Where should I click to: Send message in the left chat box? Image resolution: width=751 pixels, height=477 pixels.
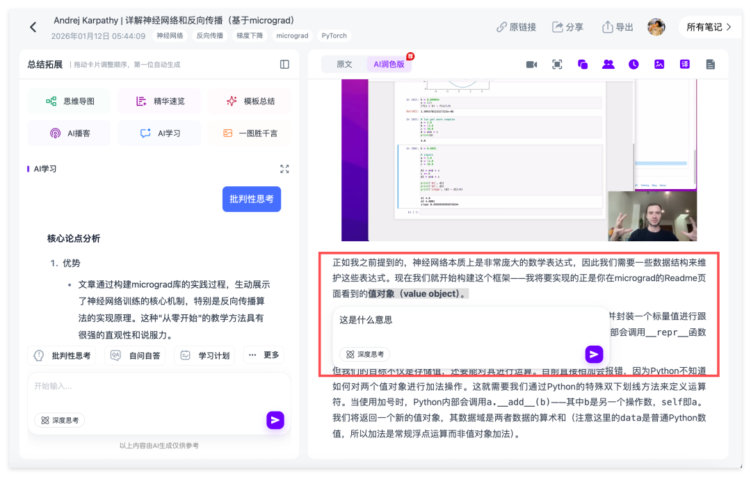(275, 420)
